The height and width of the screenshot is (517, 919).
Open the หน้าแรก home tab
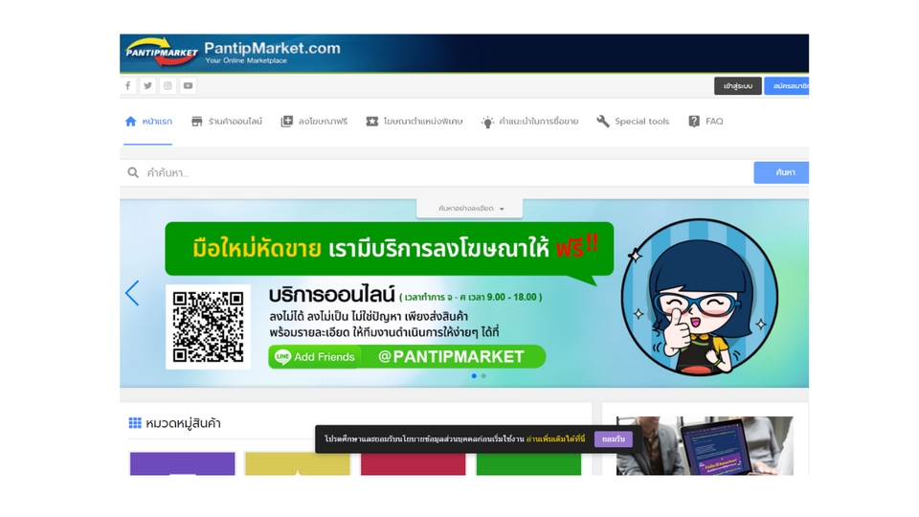pyautogui.click(x=148, y=122)
